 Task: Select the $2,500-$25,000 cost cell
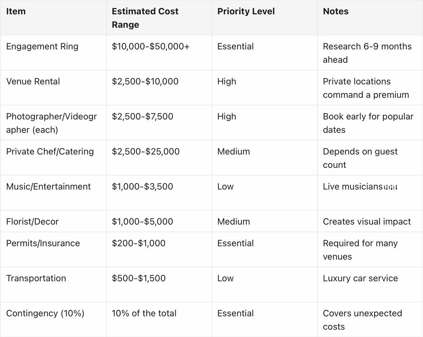(146, 152)
